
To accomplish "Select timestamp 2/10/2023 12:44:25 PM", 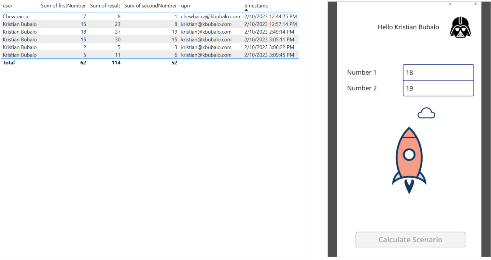I will tap(270, 16).
